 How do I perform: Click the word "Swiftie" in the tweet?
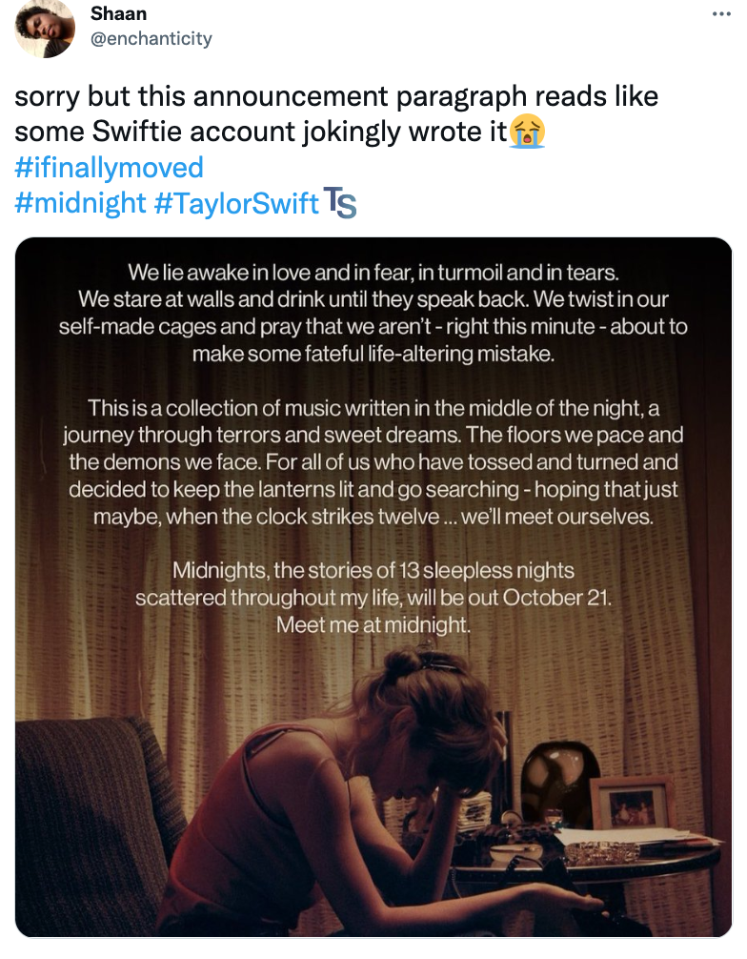click(136, 132)
